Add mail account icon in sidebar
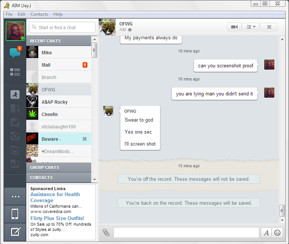Viewport: 289px width, 244px height. pos(15,150)
